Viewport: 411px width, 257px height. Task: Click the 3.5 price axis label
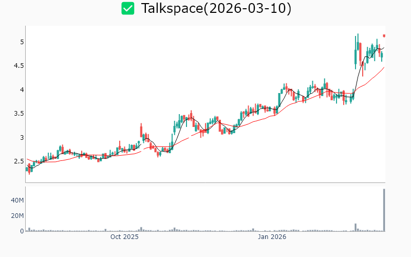18,113
